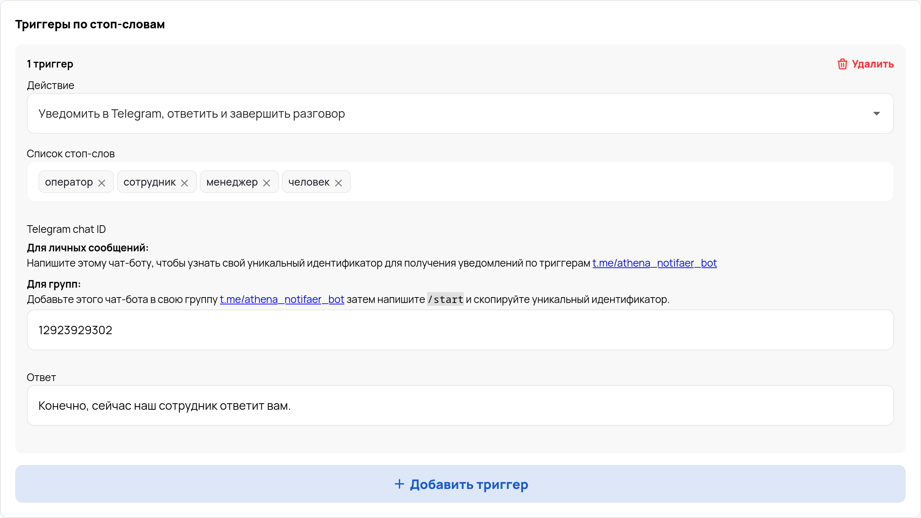Focus the Telegram chat ID field

click(x=460, y=330)
